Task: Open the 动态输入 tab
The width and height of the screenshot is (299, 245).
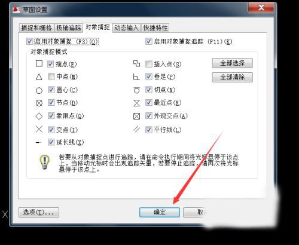Action: pos(126,28)
